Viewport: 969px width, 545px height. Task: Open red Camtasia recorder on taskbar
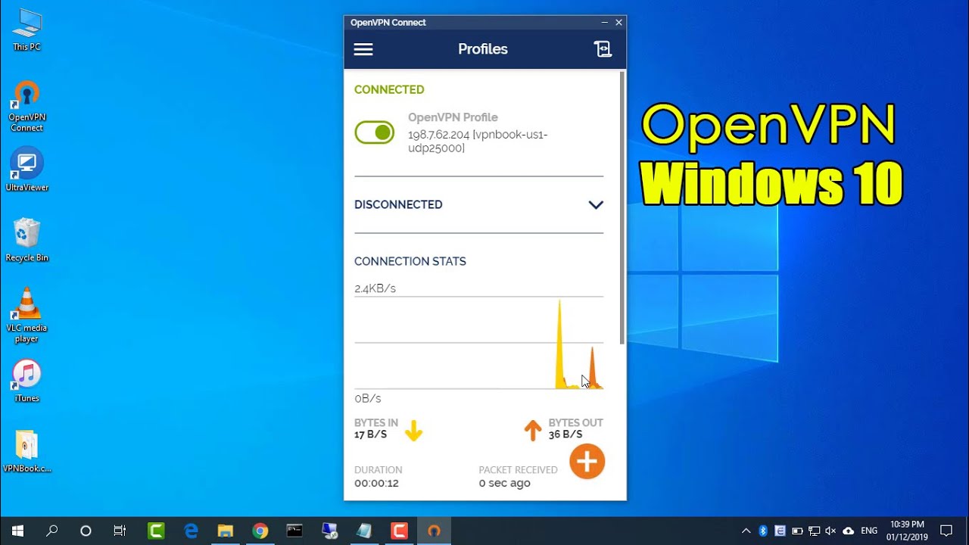(399, 531)
